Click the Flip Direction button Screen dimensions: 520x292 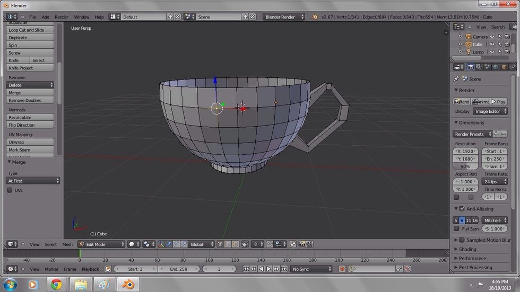[x=30, y=125]
